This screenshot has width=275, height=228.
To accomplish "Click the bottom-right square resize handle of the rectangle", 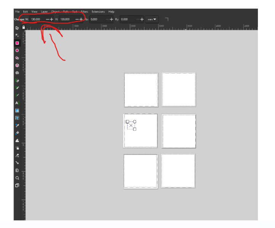I will [135, 129].
